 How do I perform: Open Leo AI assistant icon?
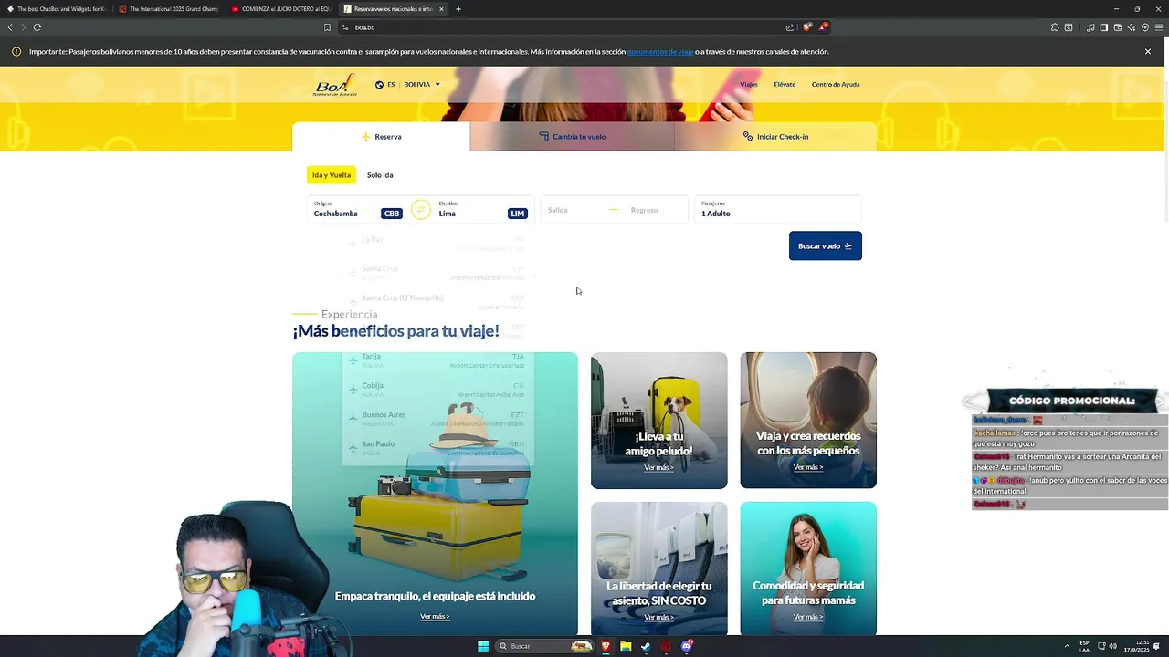(x=1131, y=27)
